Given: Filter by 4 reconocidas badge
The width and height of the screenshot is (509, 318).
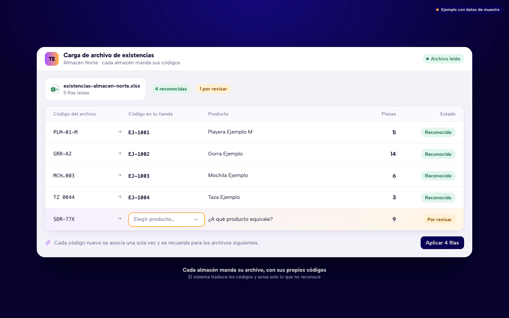Looking at the screenshot, I should point(171,89).
